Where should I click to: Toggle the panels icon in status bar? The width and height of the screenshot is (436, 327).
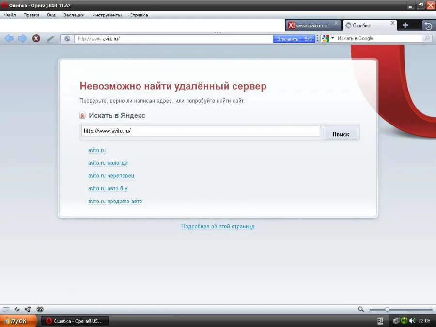point(6,309)
